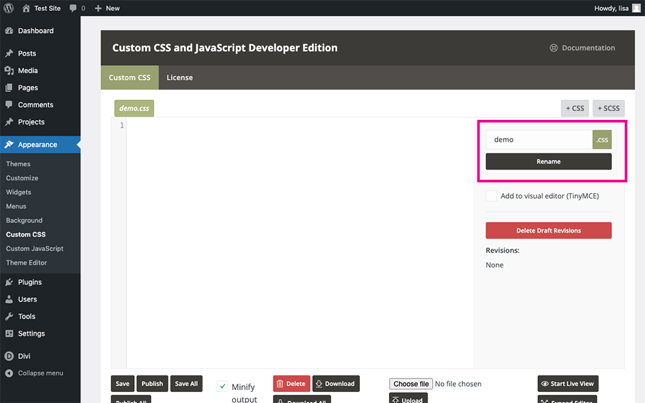Viewport: 645px width, 403px height.
Task: Open the Customize submenu item
Action: point(22,178)
